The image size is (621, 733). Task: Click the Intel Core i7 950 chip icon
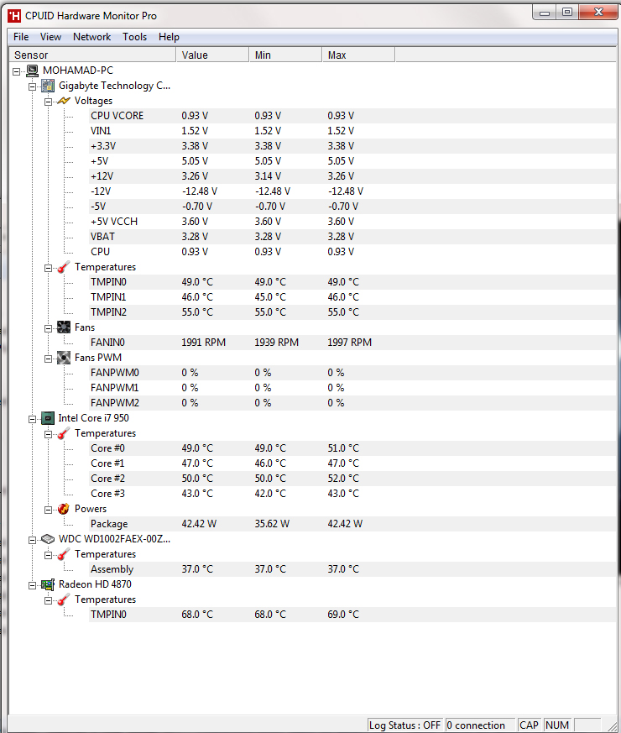tap(48, 418)
